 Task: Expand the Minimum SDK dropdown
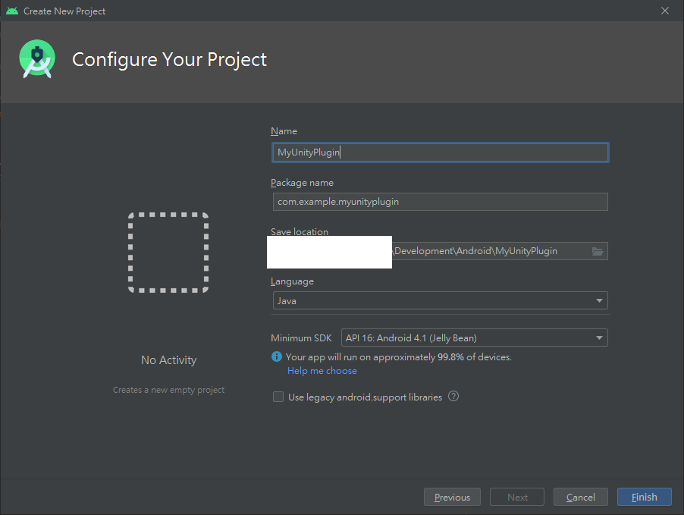click(475, 338)
